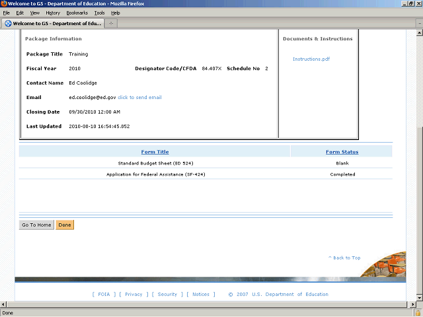423x317 pixels.
Task: Sort table by Form Status header
Action: coord(342,152)
